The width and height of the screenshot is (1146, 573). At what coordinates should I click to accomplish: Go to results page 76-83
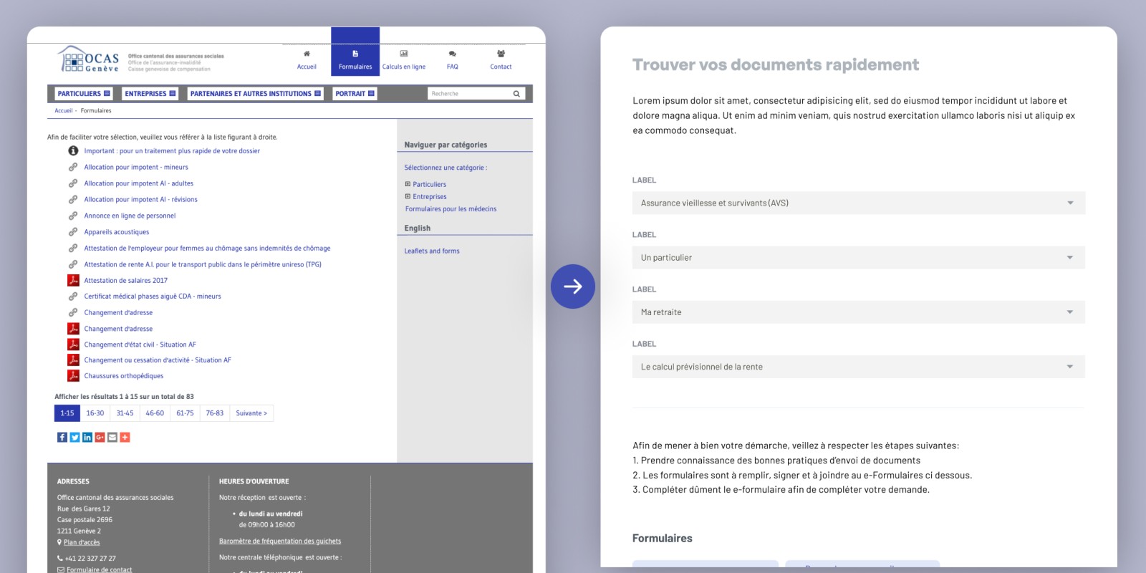(215, 413)
